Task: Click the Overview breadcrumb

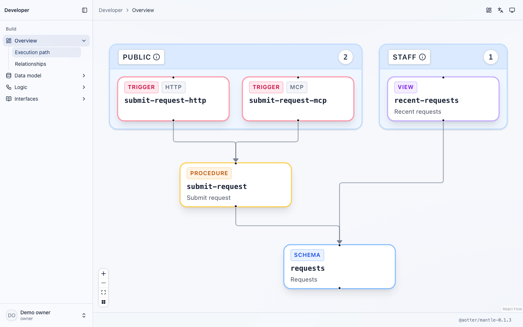Action: click(143, 10)
